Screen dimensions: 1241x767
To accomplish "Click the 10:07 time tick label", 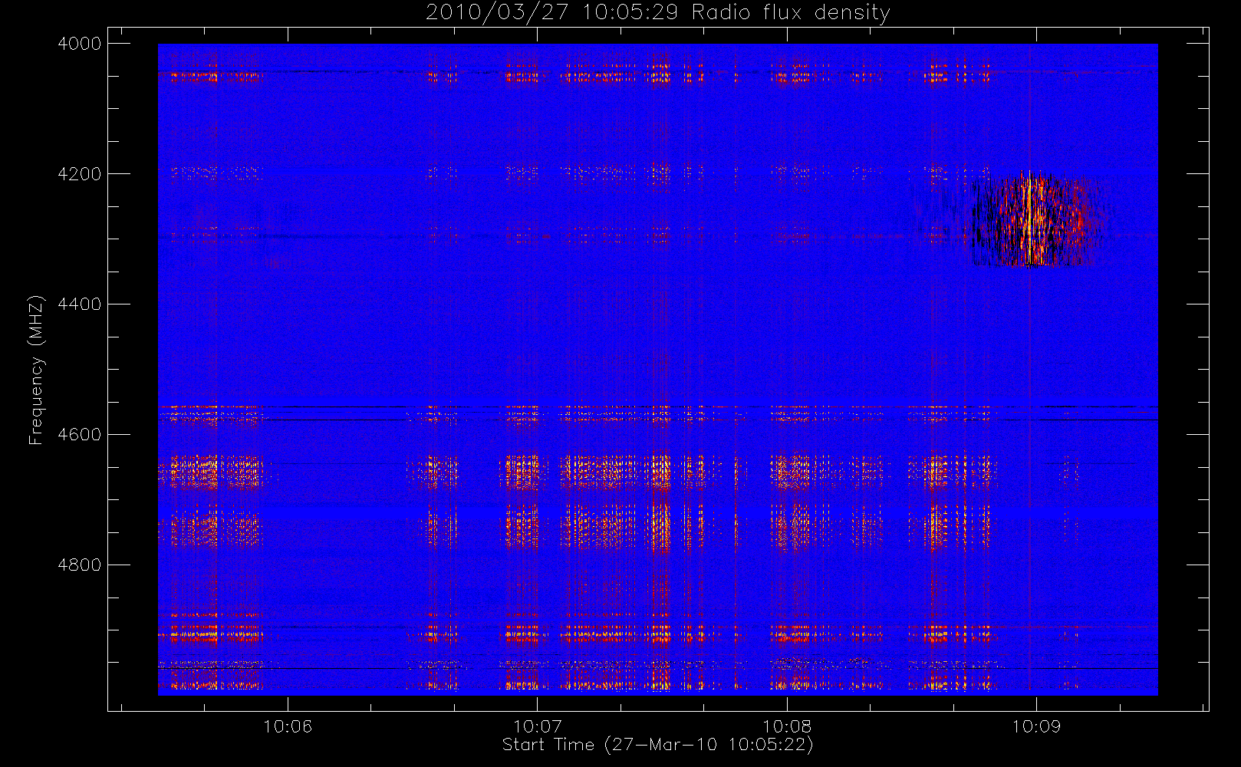I will coord(537,726).
